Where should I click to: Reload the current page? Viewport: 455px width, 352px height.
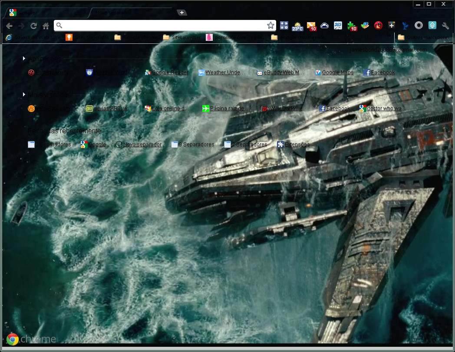tap(34, 26)
